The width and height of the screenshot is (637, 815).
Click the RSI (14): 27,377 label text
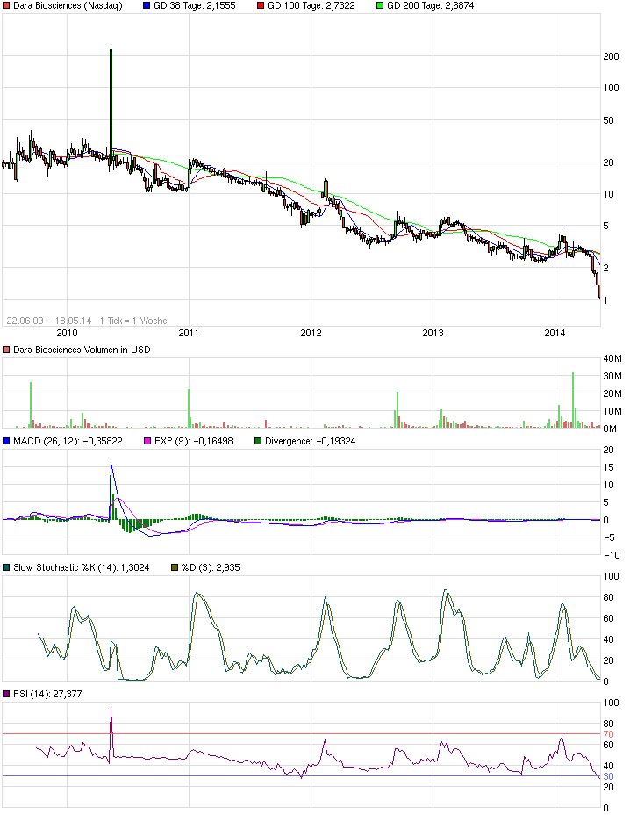45,694
